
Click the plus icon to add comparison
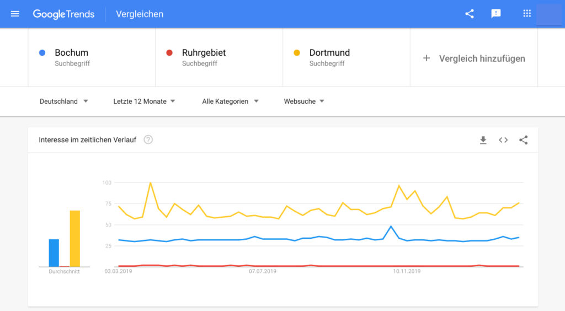(x=427, y=58)
